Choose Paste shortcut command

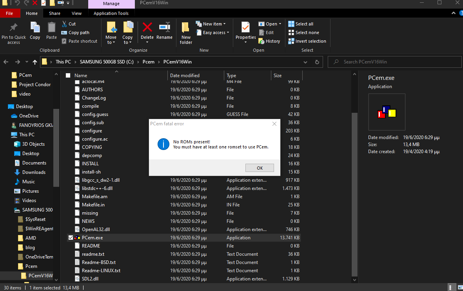click(80, 41)
